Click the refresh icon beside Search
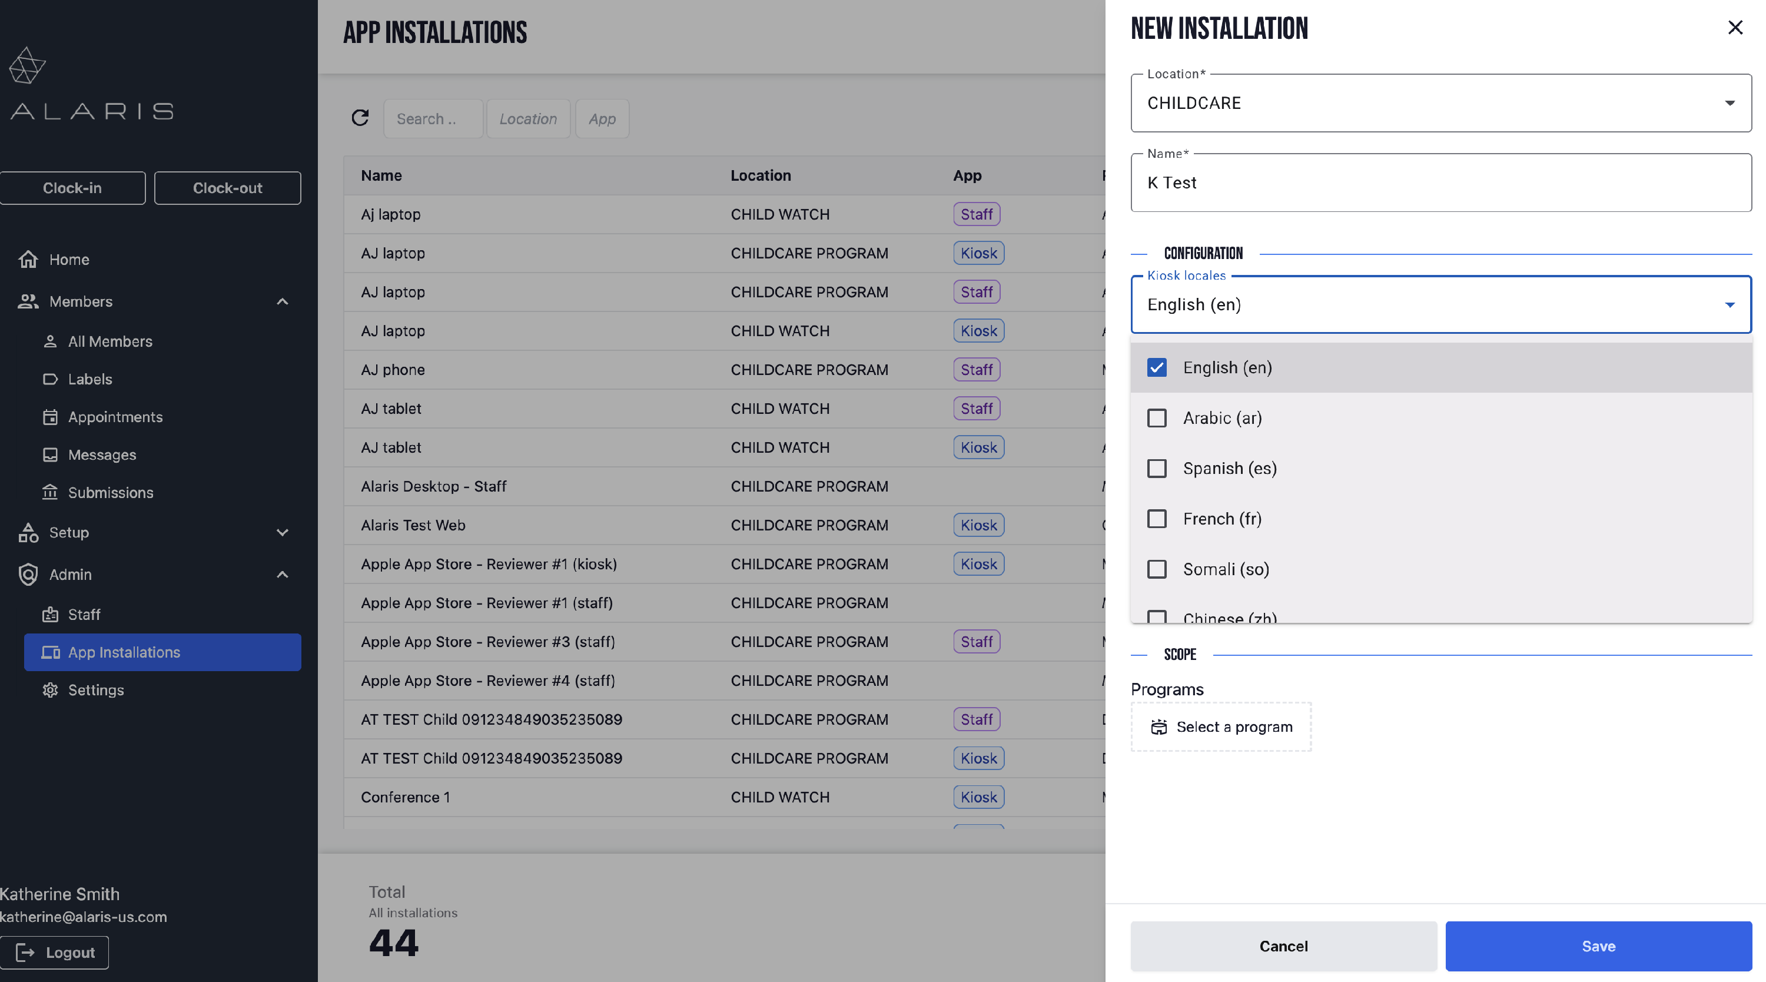This screenshot has width=1766, height=982. (360, 118)
